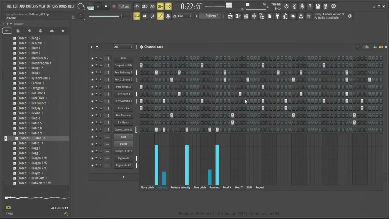Toggle the overdub/blend recording icon
389x219 pixels.
(160, 6)
